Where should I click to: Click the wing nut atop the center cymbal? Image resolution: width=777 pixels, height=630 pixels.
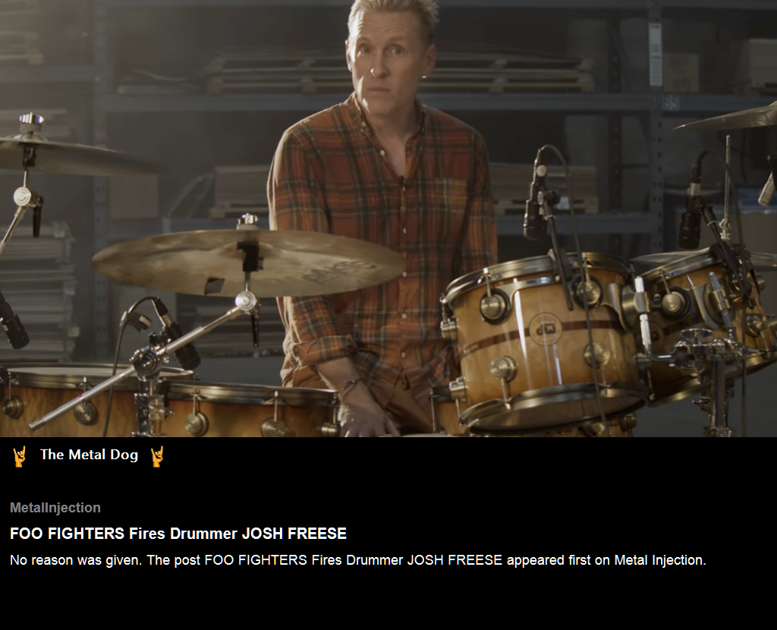(x=247, y=221)
